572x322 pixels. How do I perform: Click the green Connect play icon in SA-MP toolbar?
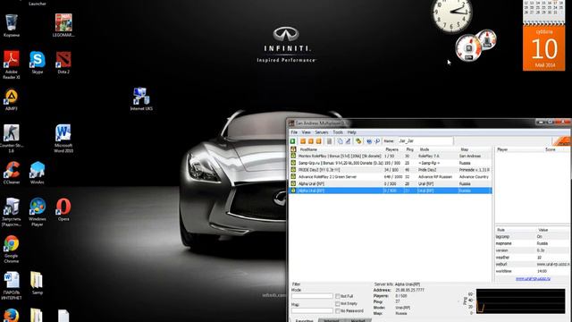pyautogui.click(x=293, y=141)
